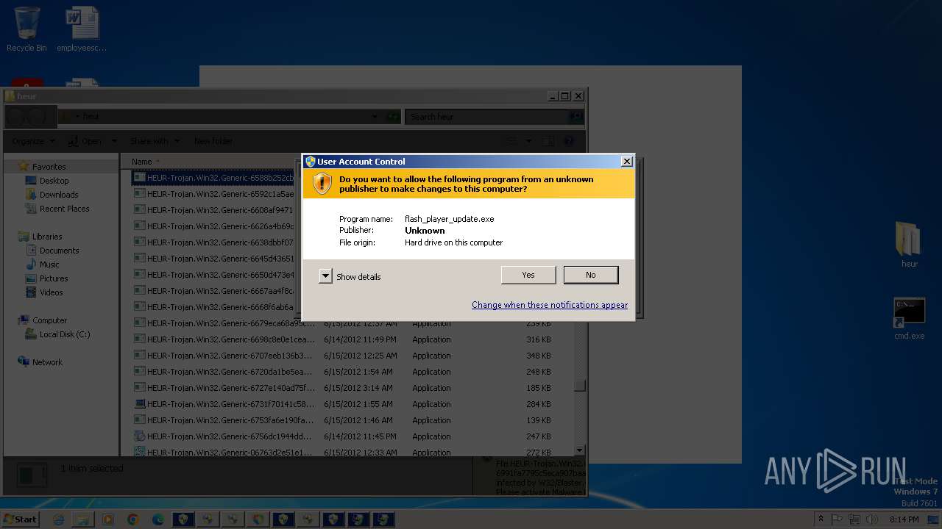Screen dimensions: 942x529
Task: Select file HEUR-Trojan.Win32.Generic-6707eeb136b3
Action: pyautogui.click(x=224, y=356)
